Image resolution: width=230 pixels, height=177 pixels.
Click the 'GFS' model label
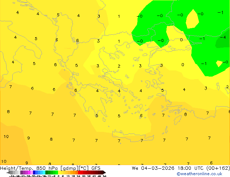pyautogui.click(x=96, y=168)
